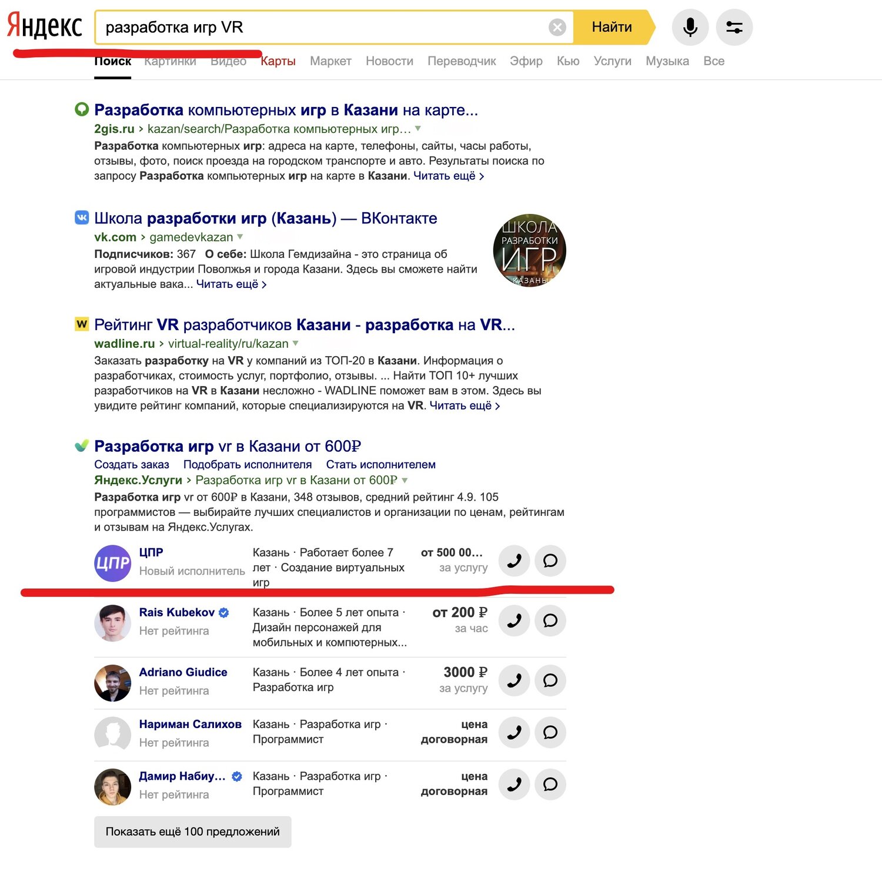Open the Школа разработки игр ВКонтакте result

[266, 218]
